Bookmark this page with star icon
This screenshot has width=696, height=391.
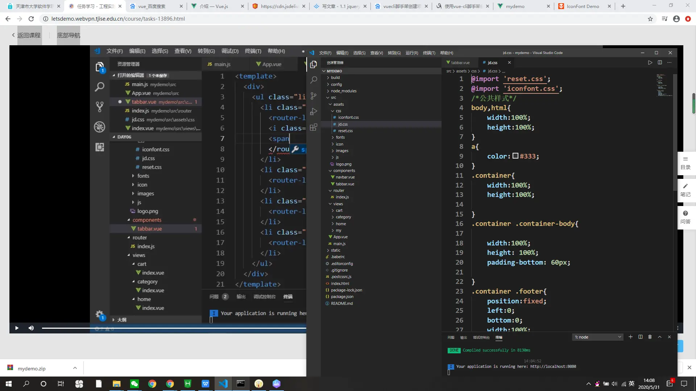(x=650, y=19)
